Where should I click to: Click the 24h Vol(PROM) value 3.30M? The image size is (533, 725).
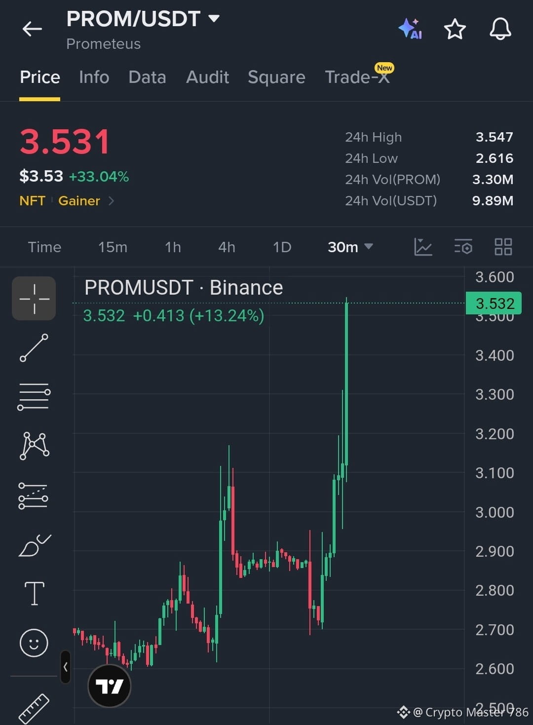point(493,179)
